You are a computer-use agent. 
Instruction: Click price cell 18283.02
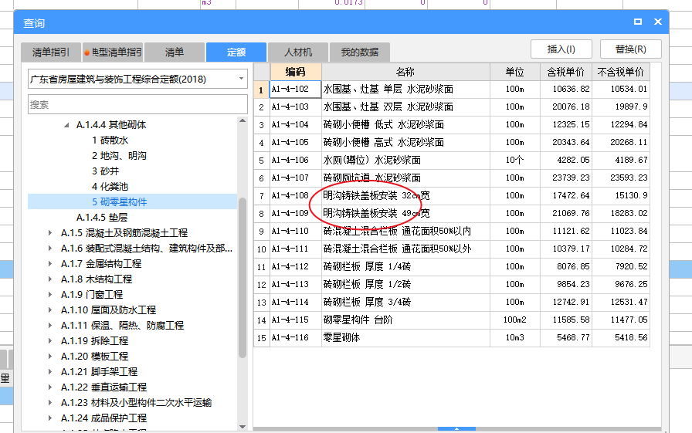tap(620, 214)
